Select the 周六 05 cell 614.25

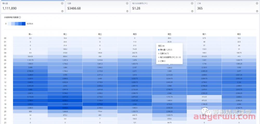coord(204,56)
